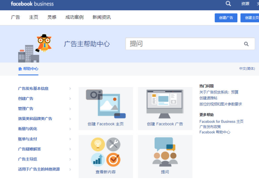Focus the 提问 search input field

coord(190,44)
